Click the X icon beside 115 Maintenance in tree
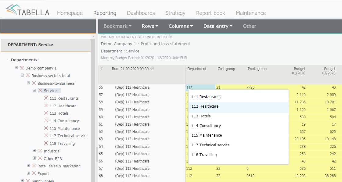This screenshot has width=342, height=182. click(46, 128)
